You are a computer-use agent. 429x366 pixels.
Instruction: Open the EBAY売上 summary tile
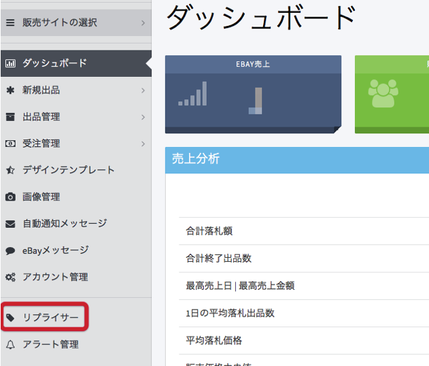(x=252, y=94)
